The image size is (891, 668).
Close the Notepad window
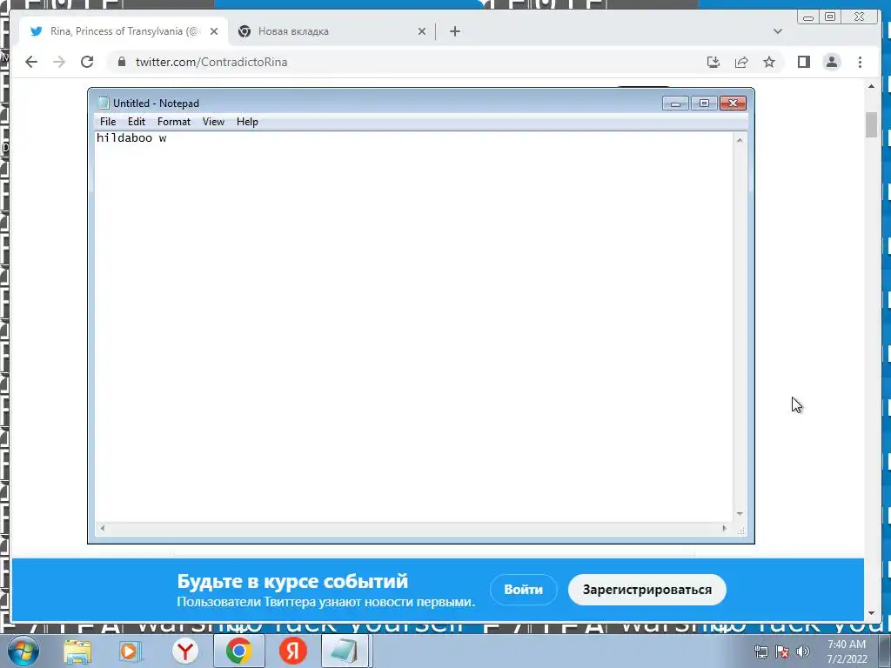pyautogui.click(x=733, y=104)
